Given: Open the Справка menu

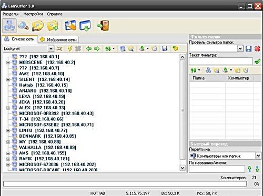Looking at the screenshot, I should tap(55, 14).
